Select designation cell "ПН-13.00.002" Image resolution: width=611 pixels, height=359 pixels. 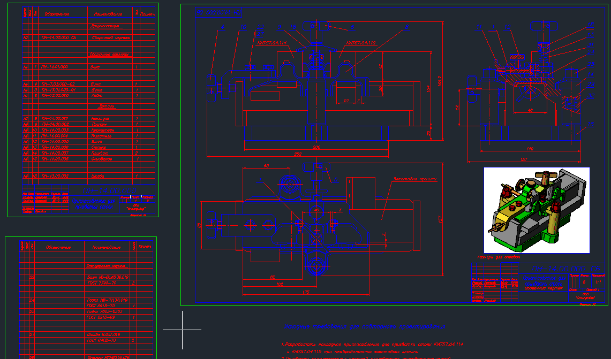pos(55,176)
